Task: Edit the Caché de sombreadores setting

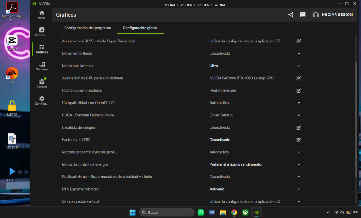Action: [299, 91]
